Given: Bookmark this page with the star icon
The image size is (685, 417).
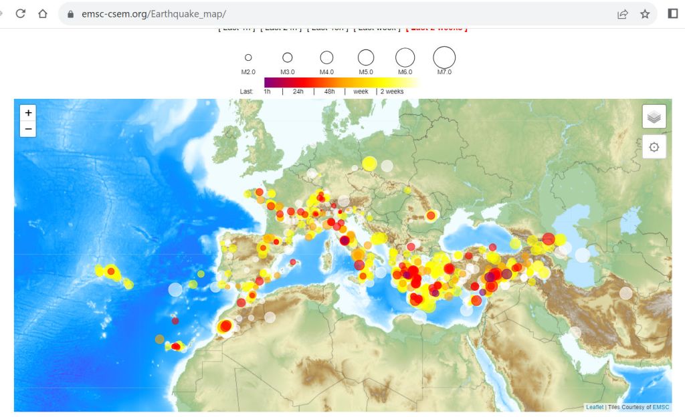Looking at the screenshot, I should [645, 13].
